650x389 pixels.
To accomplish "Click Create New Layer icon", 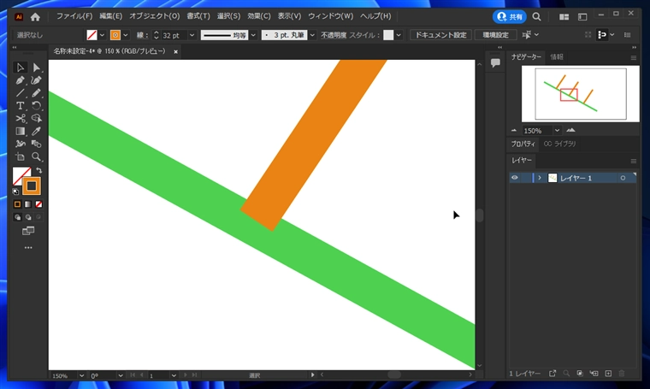I will point(608,374).
